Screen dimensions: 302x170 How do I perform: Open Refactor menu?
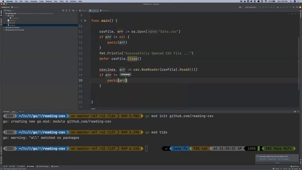(49, 1)
